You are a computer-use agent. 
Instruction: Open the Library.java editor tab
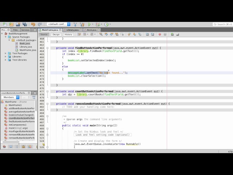(x=72, y=30)
